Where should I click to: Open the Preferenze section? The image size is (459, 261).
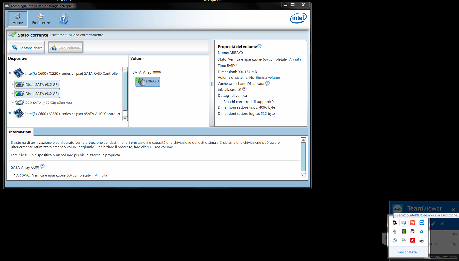[x=41, y=19]
